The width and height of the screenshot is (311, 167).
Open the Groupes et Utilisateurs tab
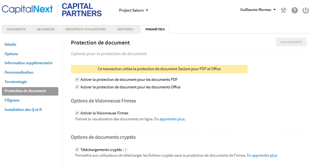[86, 29]
